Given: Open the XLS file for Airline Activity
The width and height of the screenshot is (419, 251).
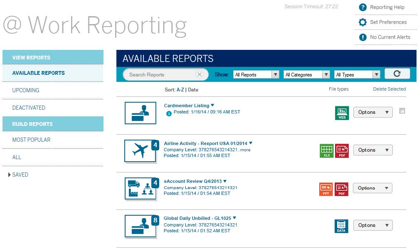Looking at the screenshot, I should [x=327, y=150].
